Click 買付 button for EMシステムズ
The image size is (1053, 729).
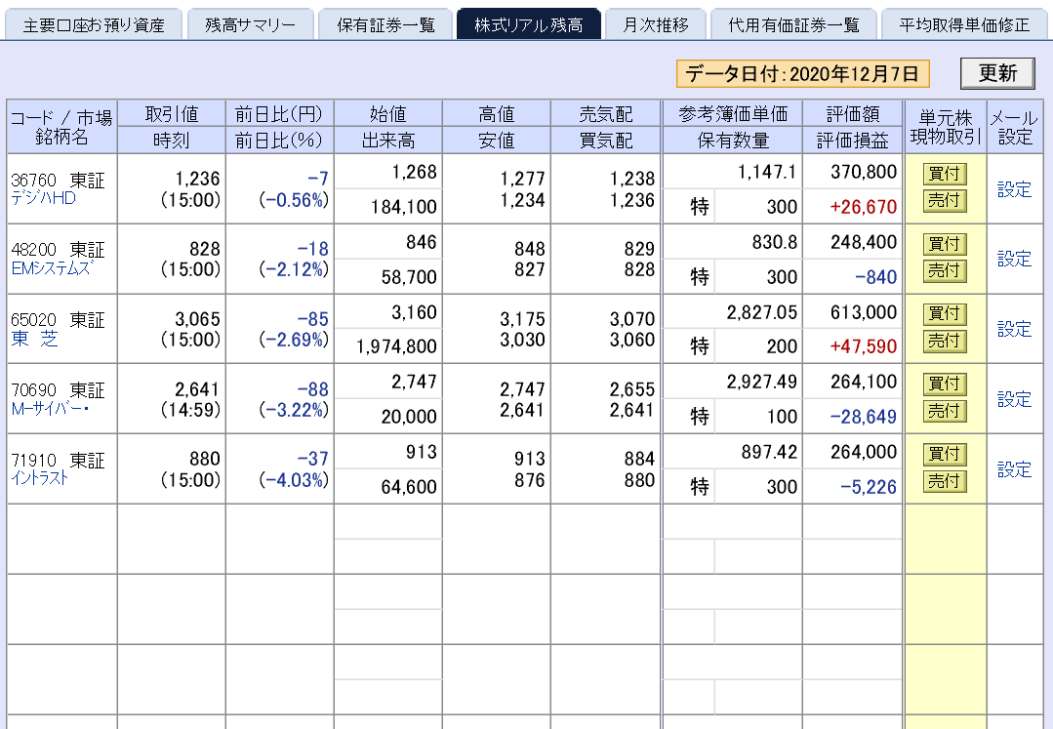coord(943,244)
